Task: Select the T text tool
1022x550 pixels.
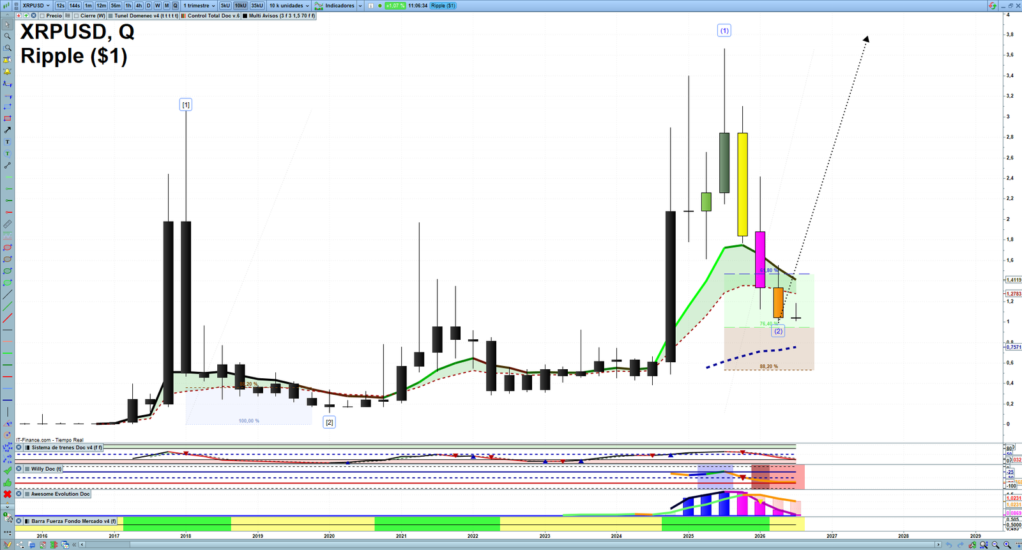Action: pos(7,142)
